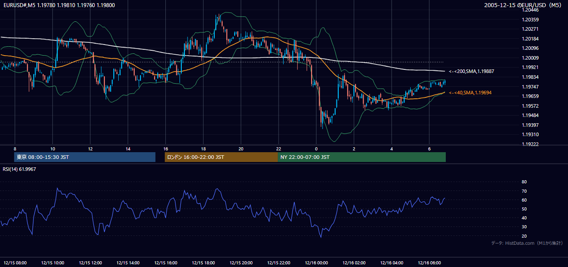Viewport: 568px width, 267px height.
Task: Click RSI scale value 60
Action: [524, 200]
